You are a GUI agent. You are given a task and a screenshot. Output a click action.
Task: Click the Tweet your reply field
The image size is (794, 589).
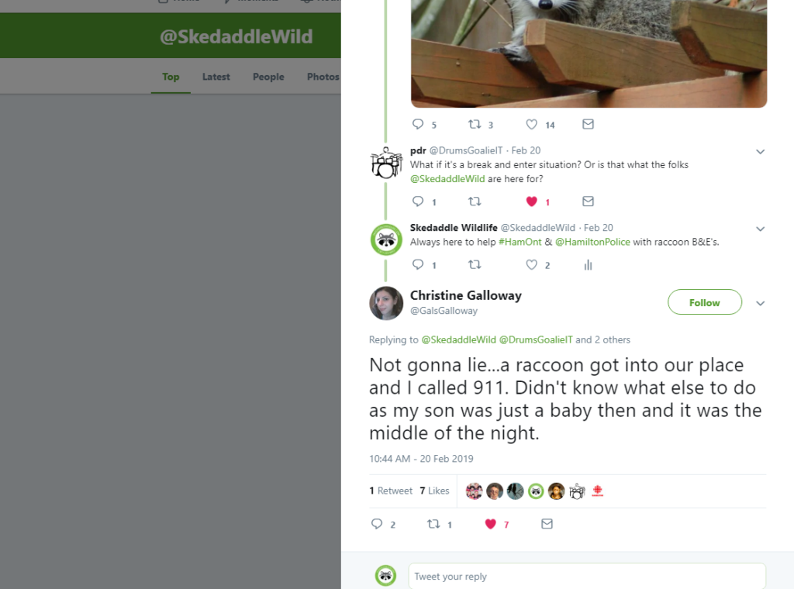pyautogui.click(x=587, y=577)
